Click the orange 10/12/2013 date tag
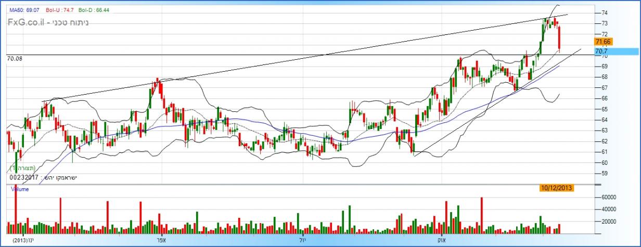 (556, 188)
